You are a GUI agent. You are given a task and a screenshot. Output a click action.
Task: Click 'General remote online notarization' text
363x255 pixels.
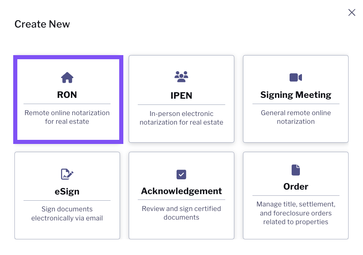click(296, 117)
